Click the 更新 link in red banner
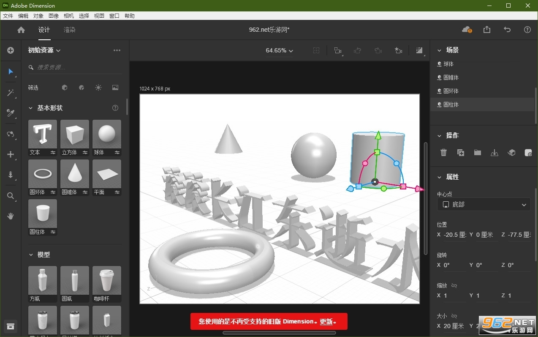The image size is (538, 337). click(x=326, y=321)
